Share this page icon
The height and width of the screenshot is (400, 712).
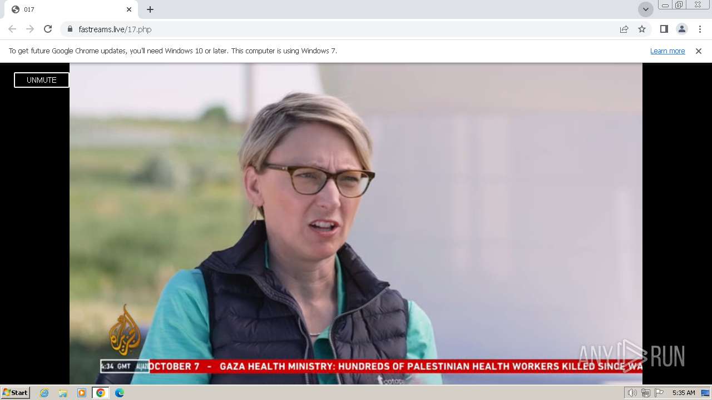point(624,29)
